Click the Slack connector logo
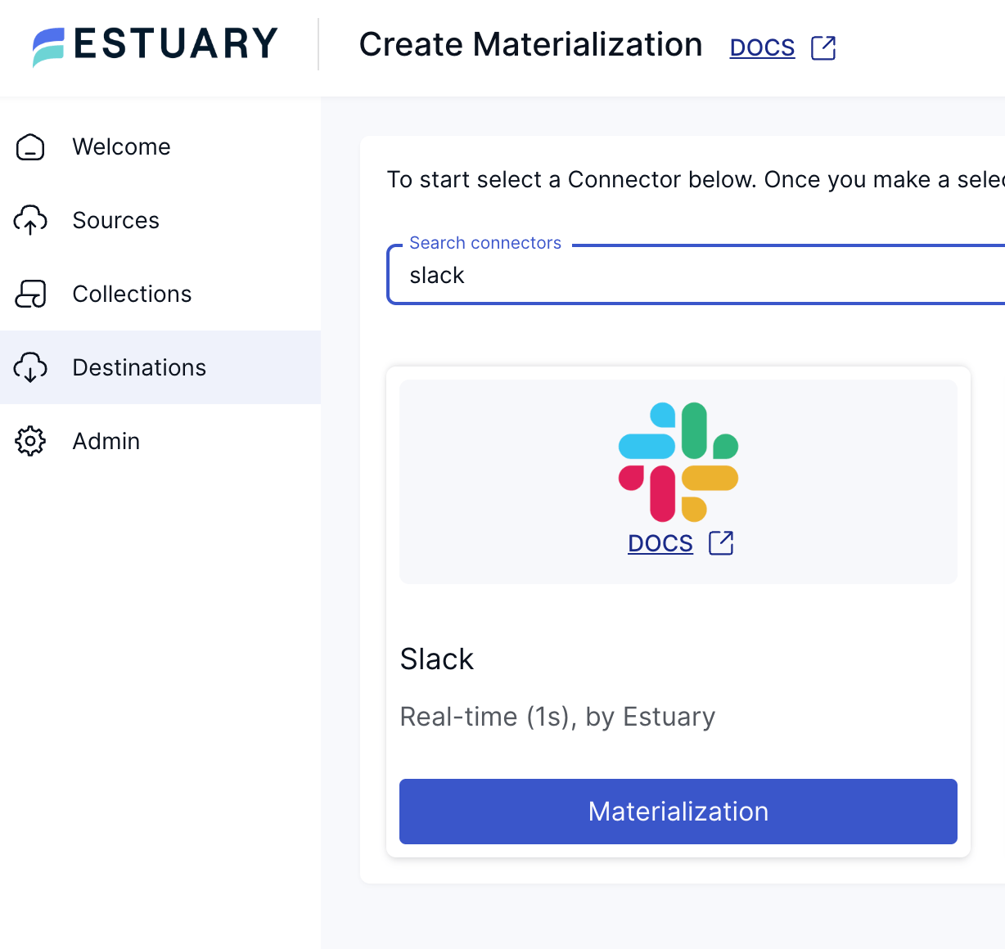Screen dimensions: 1005x949 pyautogui.click(x=678, y=461)
